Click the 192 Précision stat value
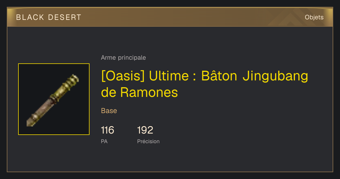 [x=145, y=130]
